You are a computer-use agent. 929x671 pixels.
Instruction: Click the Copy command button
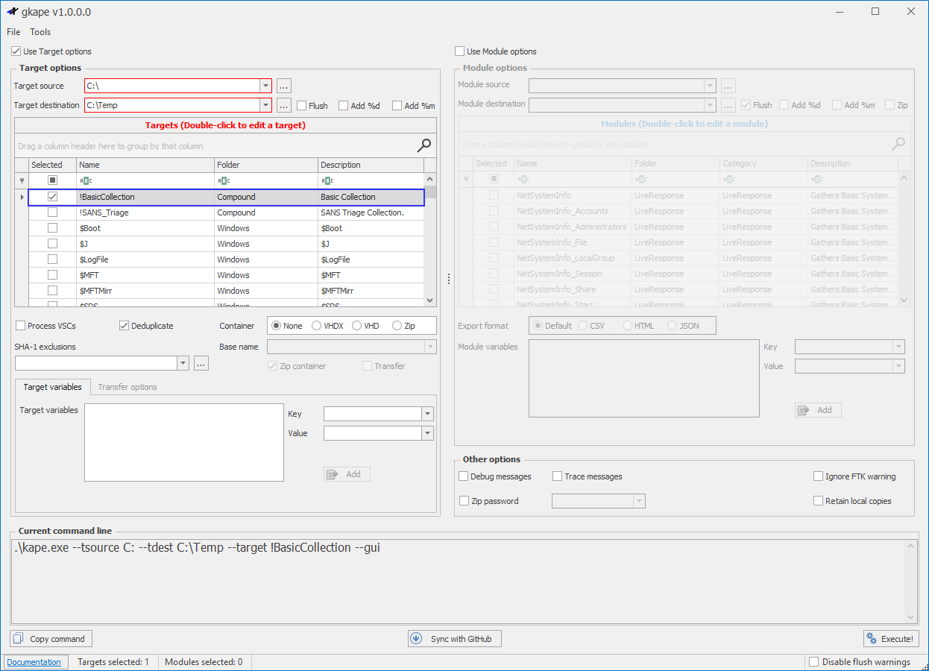coord(51,638)
